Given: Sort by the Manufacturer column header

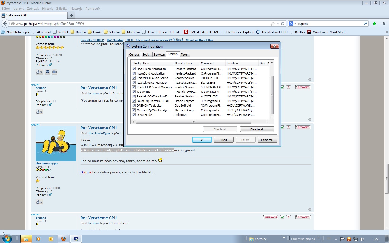Looking at the screenshot, I should pyautogui.click(x=186, y=63).
